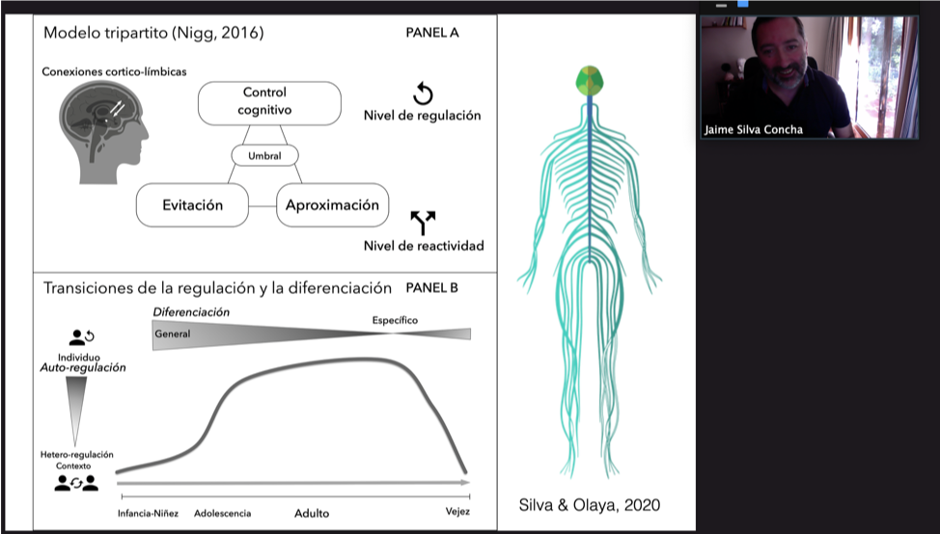Click the forked arrows icon above 'Nivel de reactividad'
This screenshot has width=940, height=534.
423,223
